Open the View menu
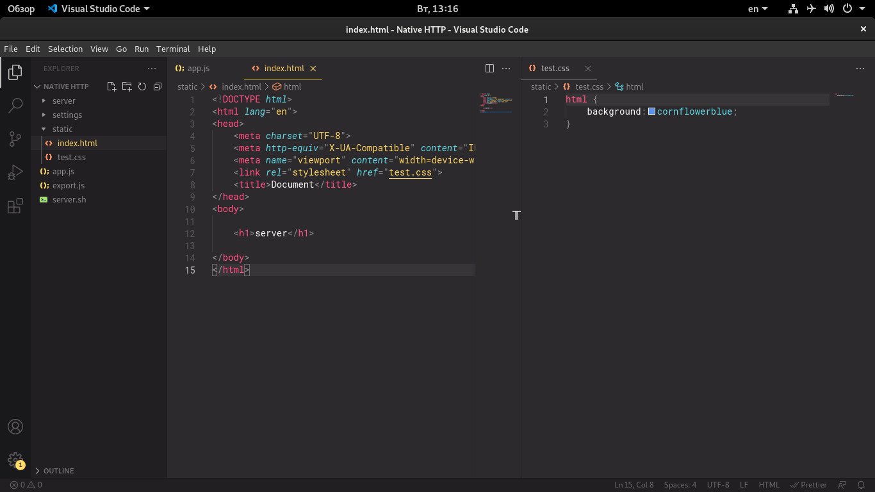 pos(99,49)
